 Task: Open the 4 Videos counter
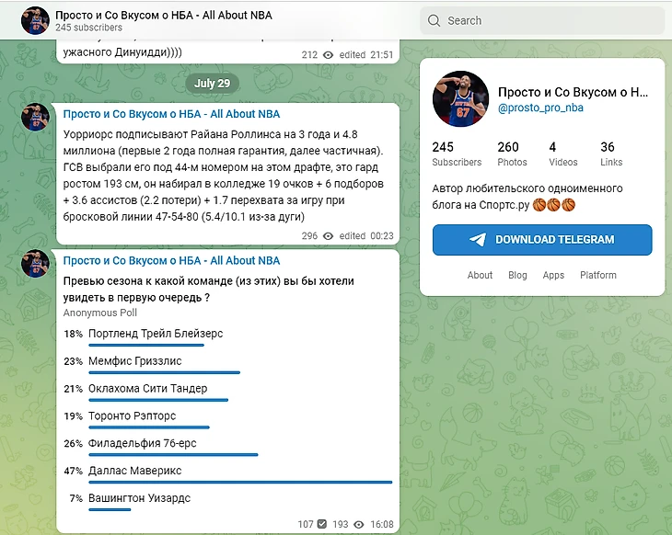point(562,154)
